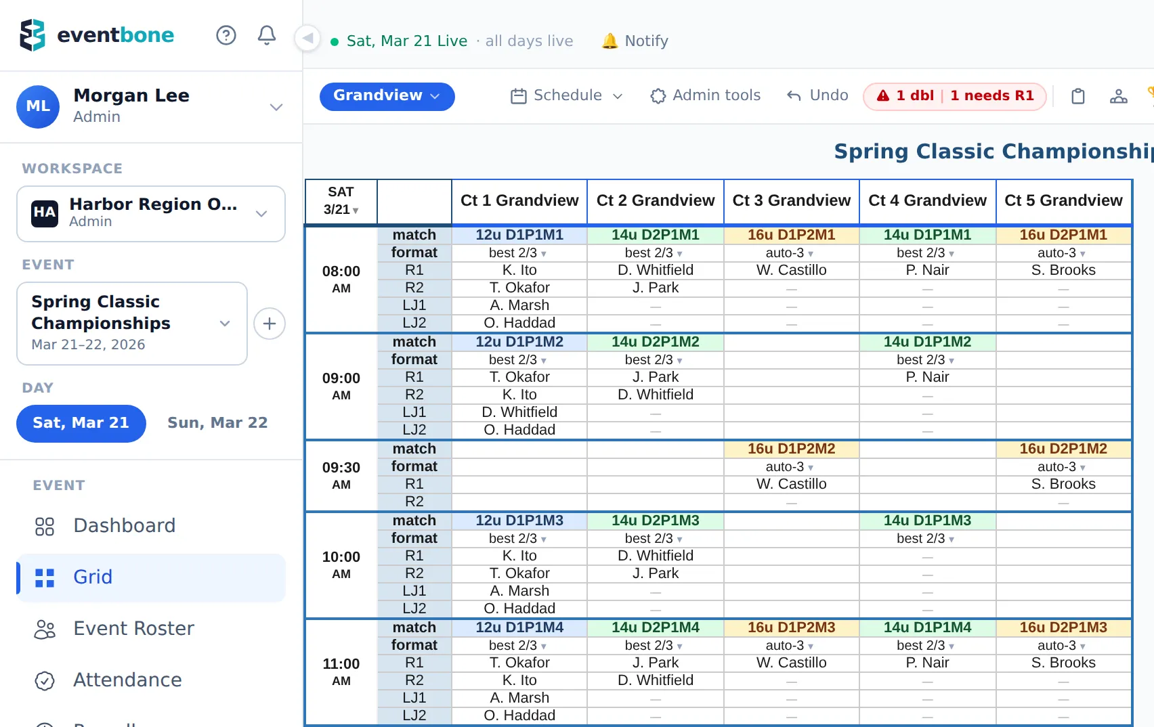Screen dimensions: 1154x727
Task: Click the Admin tools gear icon
Action: [658, 96]
